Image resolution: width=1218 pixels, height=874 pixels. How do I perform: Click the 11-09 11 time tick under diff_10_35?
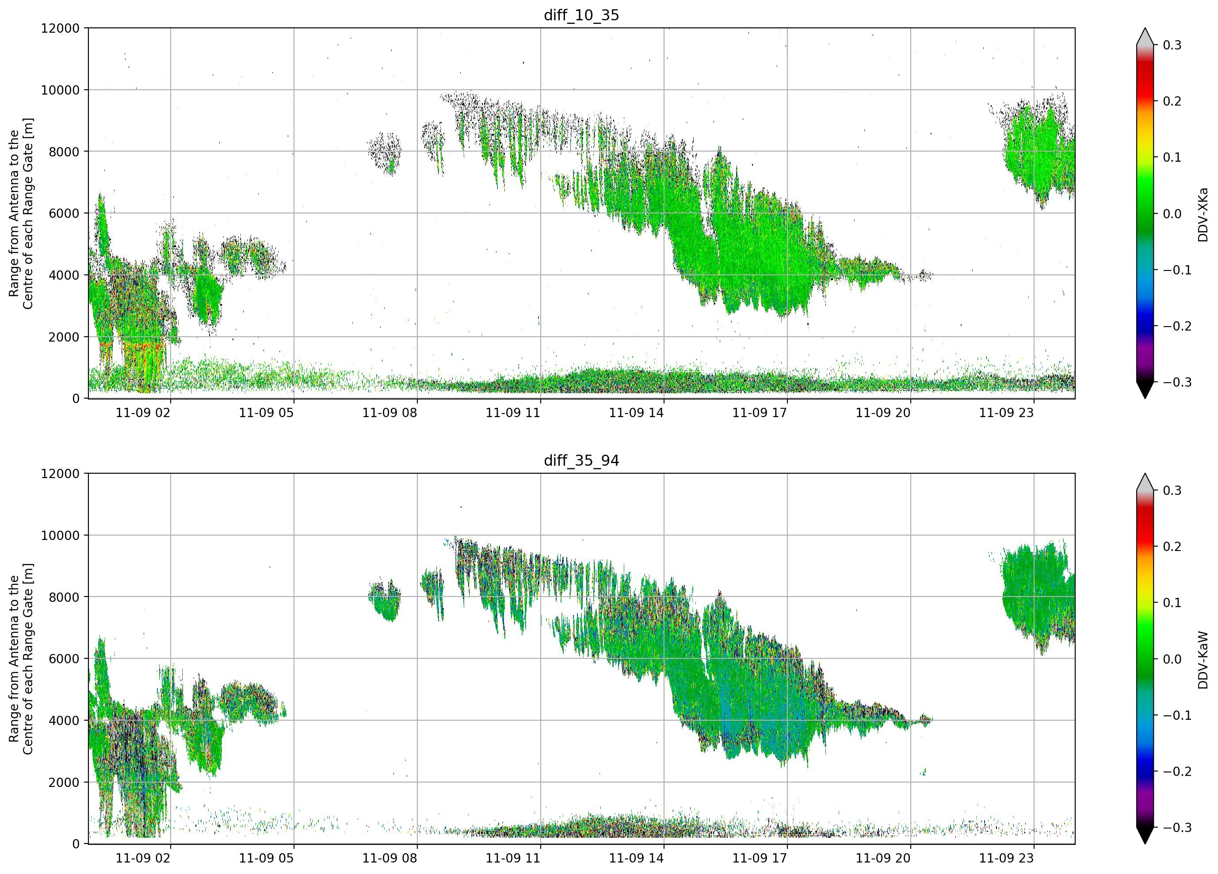pyautogui.click(x=513, y=413)
